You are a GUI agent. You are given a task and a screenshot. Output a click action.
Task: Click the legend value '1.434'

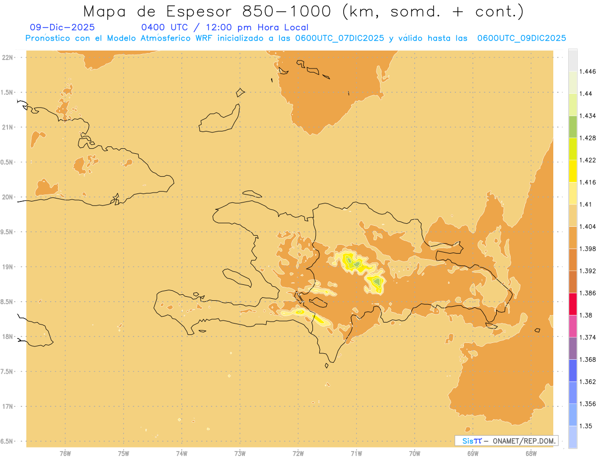[588, 116]
